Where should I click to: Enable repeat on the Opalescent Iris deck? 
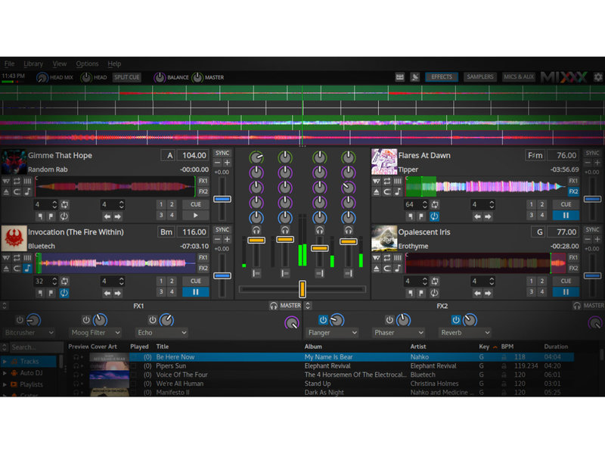(x=386, y=257)
